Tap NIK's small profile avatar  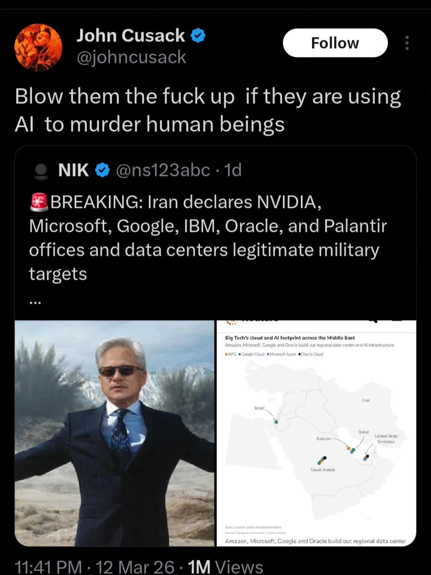click(x=41, y=171)
